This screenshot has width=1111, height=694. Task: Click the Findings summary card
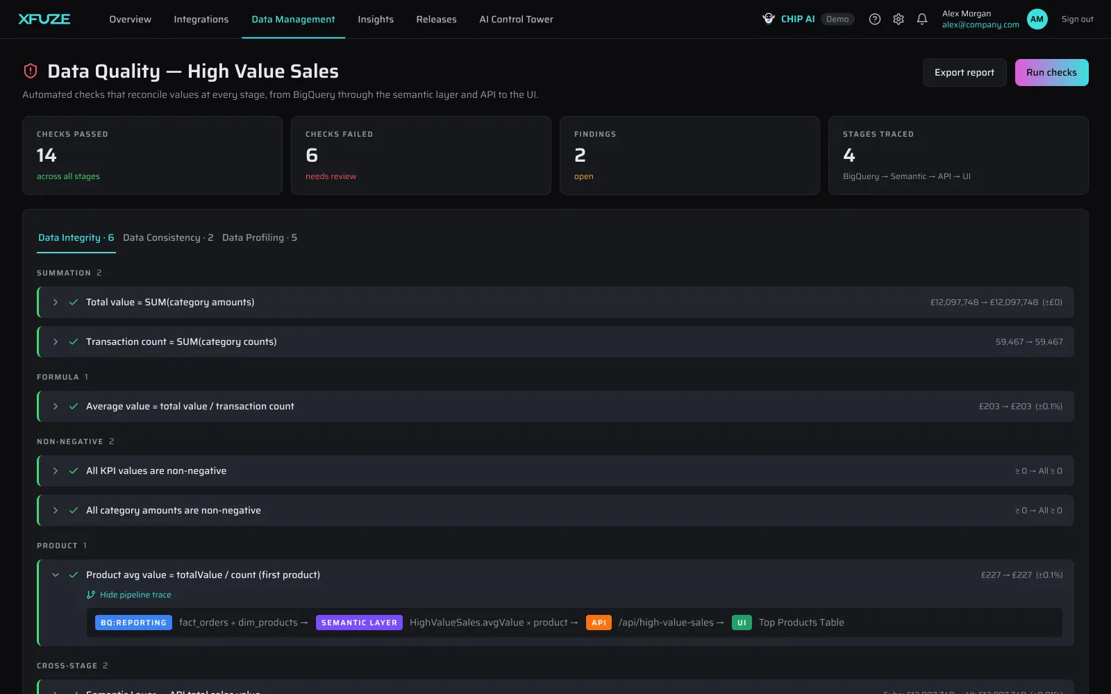click(x=690, y=155)
